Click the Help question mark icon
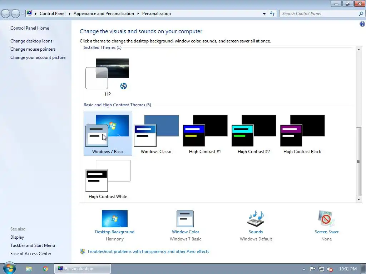366x274 pixels. (362, 24)
